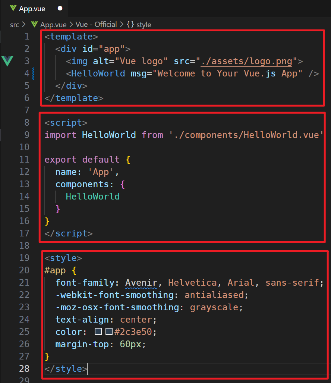Click the HelloWorld.vue import path
The height and width of the screenshot is (383, 331).
click(x=246, y=135)
